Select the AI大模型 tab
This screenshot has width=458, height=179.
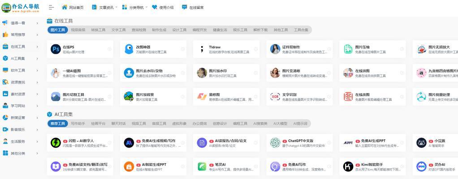(280, 124)
